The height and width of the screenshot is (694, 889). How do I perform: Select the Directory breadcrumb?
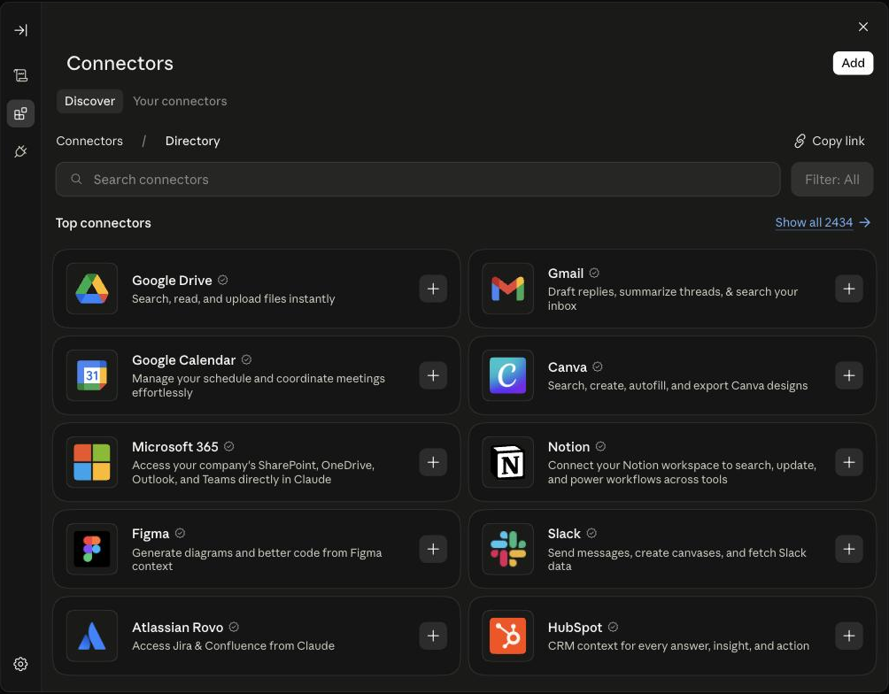pos(193,141)
